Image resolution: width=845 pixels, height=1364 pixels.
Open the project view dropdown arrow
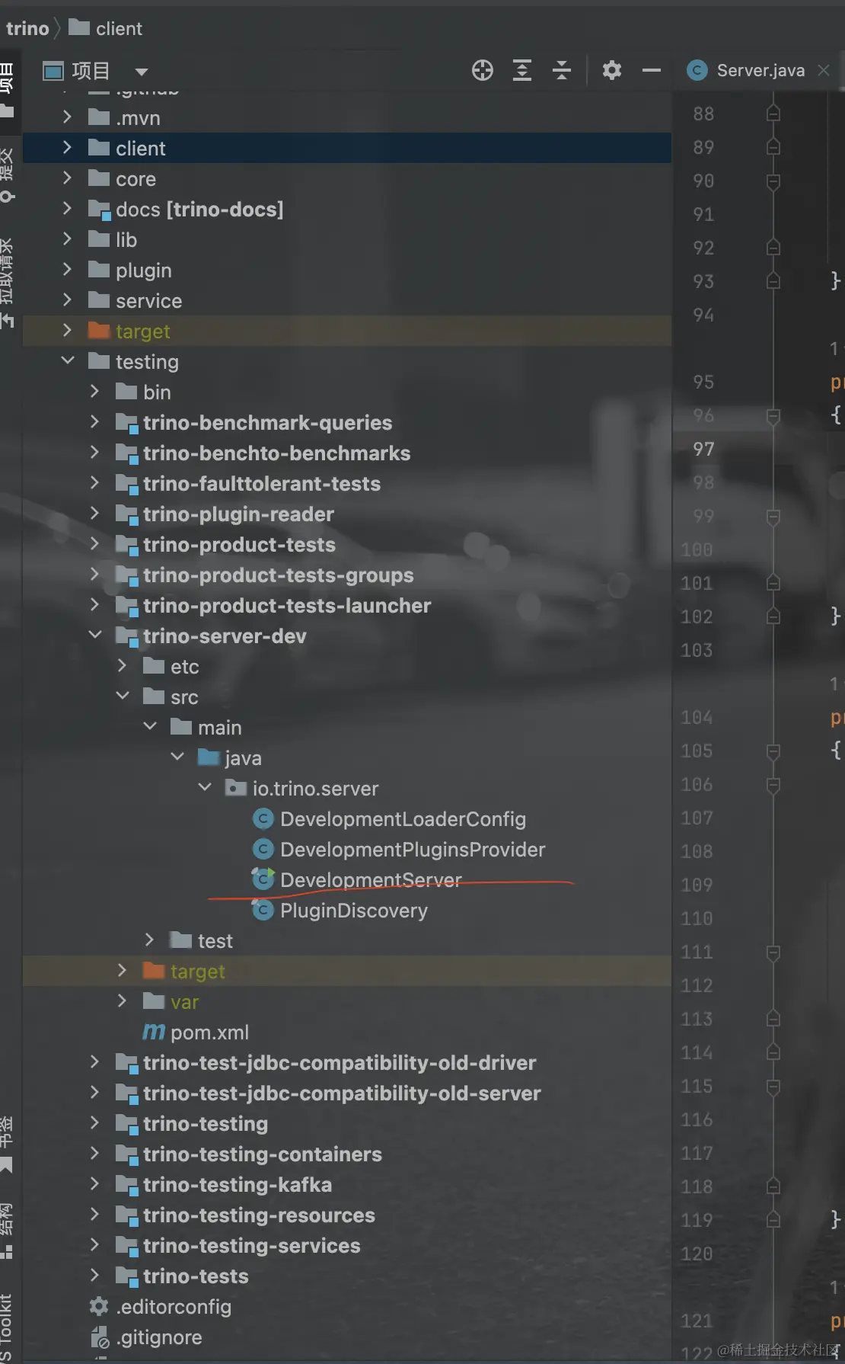(141, 72)
